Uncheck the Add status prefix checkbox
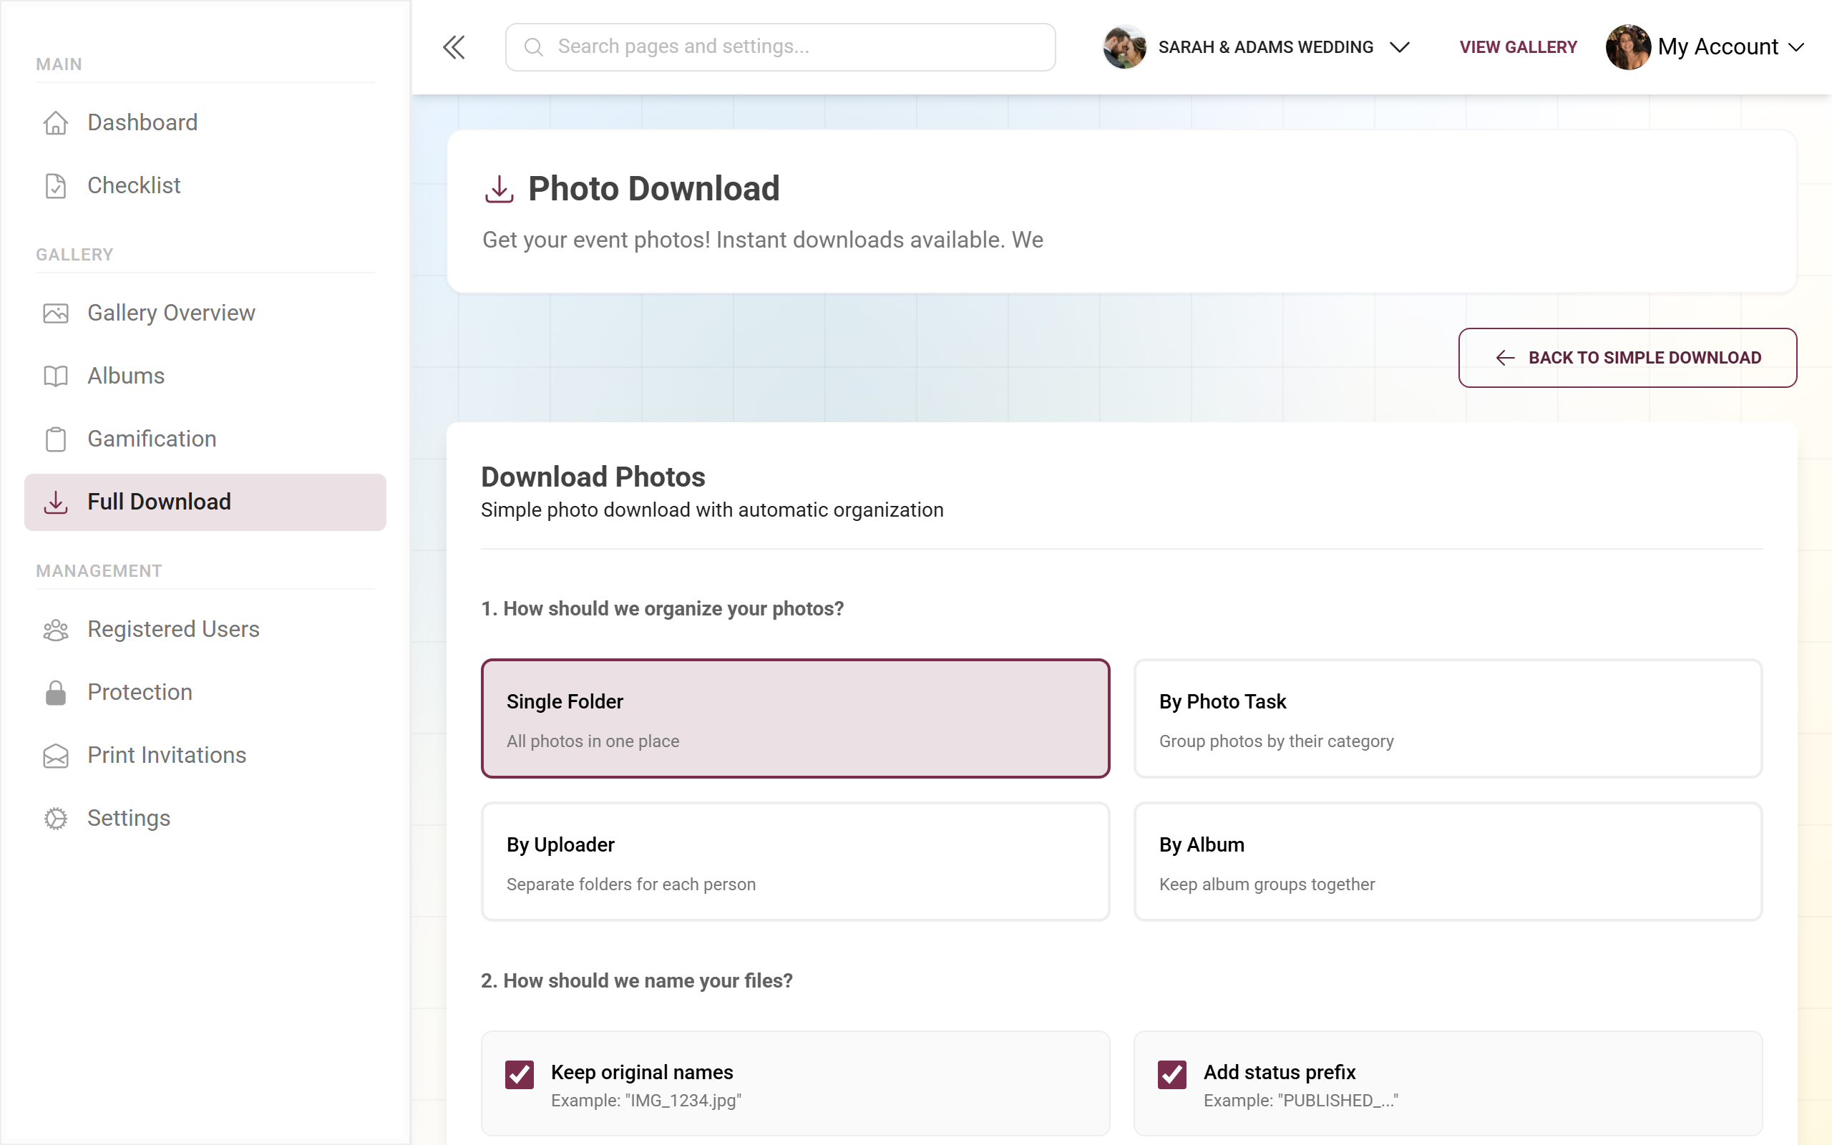1832x1145 pixels. 1172,1074
